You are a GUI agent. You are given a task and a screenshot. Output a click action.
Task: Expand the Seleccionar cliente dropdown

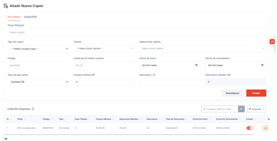tap(203, 49)
